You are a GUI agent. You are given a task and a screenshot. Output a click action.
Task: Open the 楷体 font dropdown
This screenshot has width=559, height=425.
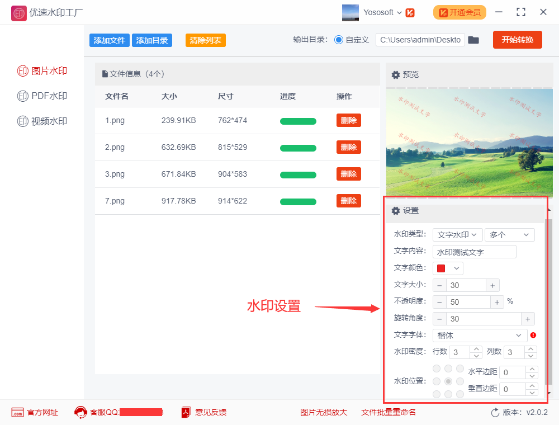[x=480, y=335]
